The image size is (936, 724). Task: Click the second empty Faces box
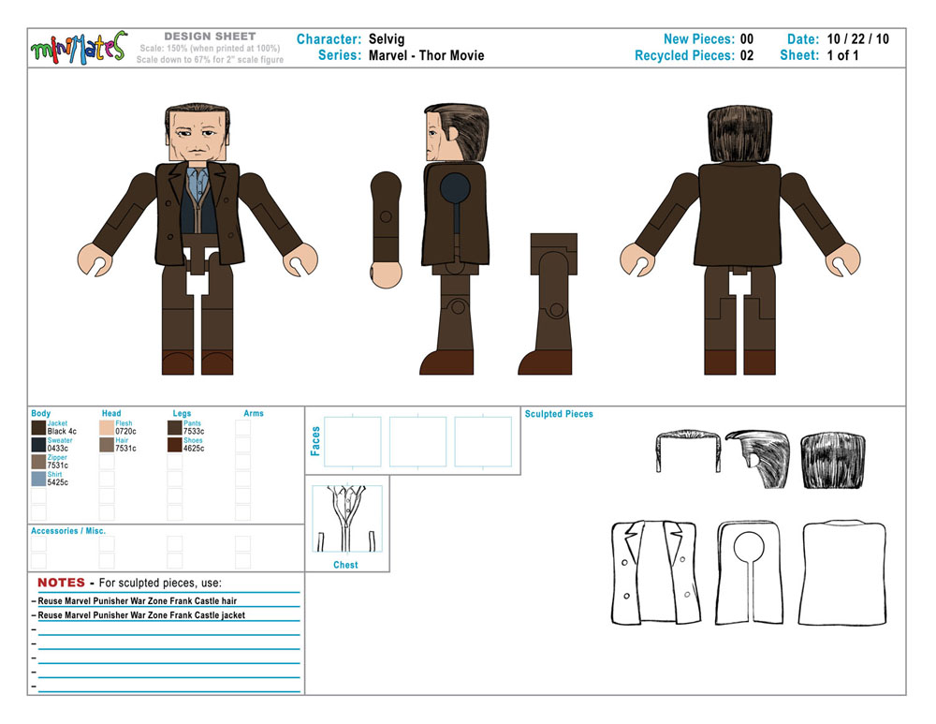417,441
